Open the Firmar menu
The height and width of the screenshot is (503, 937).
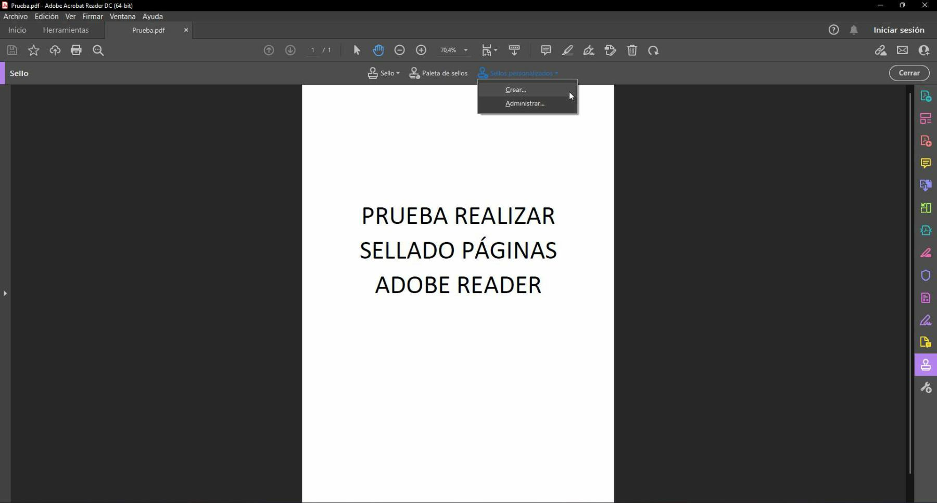(93, 17)
